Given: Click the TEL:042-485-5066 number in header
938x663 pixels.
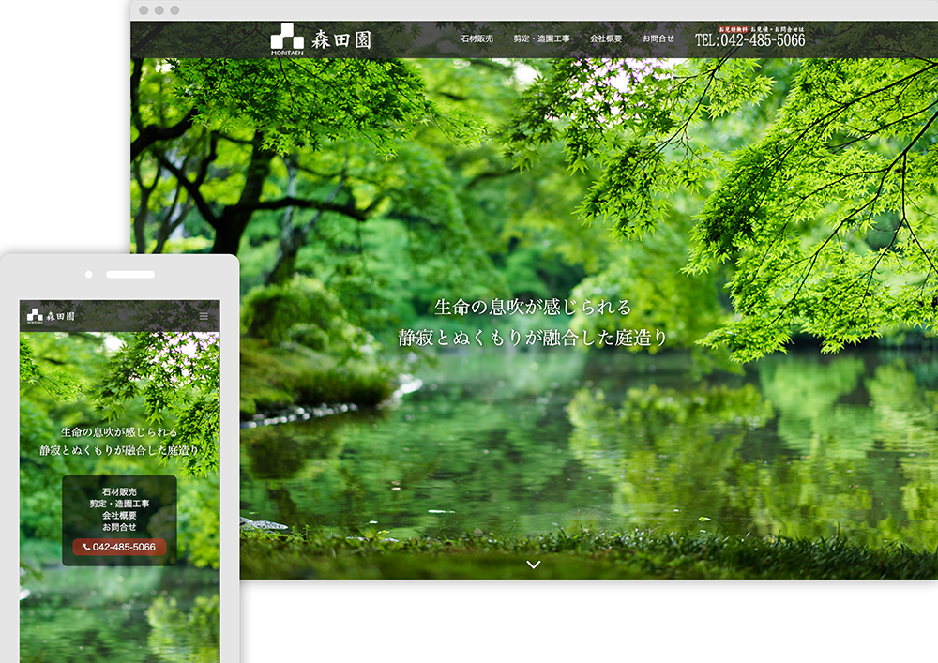Looking at the screenshot, I should (749, 41).
